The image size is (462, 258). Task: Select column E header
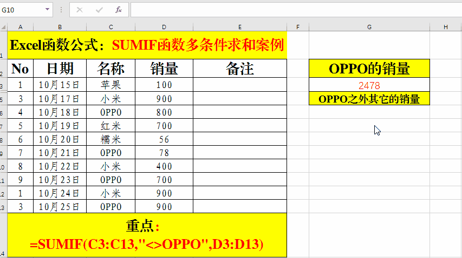coord(240,28)
